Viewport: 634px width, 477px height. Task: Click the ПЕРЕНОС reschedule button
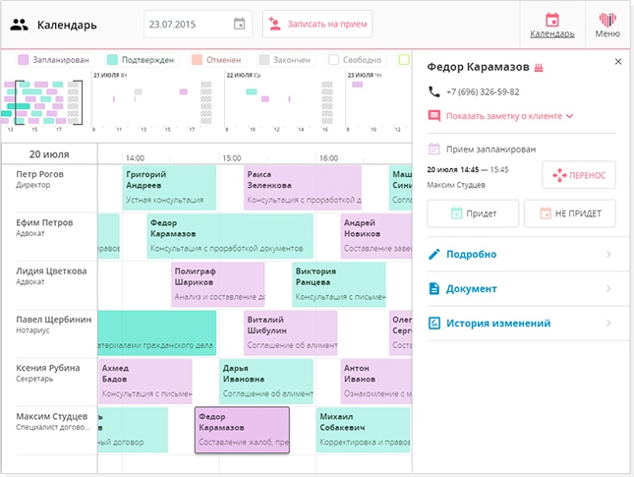pos(578,175)
